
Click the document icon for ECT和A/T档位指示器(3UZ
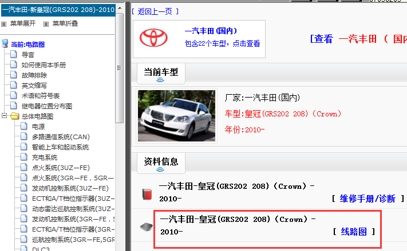(24, 198)
